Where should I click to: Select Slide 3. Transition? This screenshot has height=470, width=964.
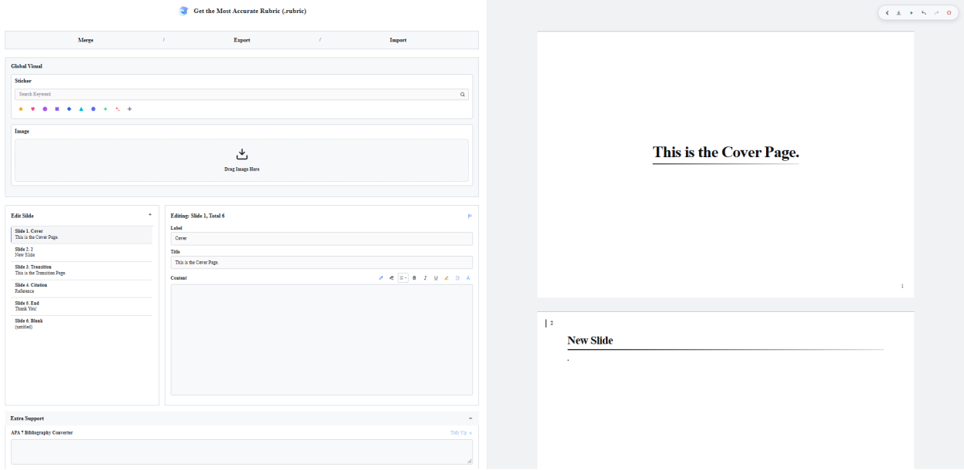tap(82, 270)
